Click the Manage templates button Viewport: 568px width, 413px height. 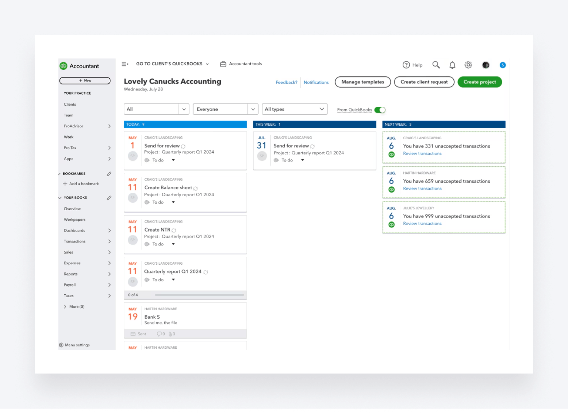tap(363, 82)
